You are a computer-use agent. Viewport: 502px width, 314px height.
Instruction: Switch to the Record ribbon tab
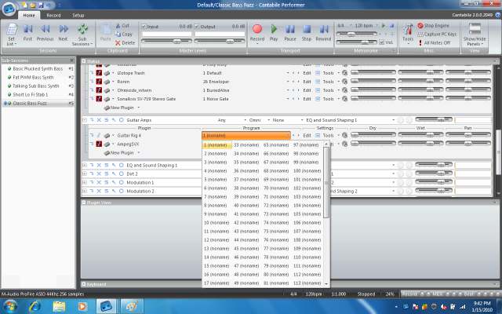click(53, 15)
